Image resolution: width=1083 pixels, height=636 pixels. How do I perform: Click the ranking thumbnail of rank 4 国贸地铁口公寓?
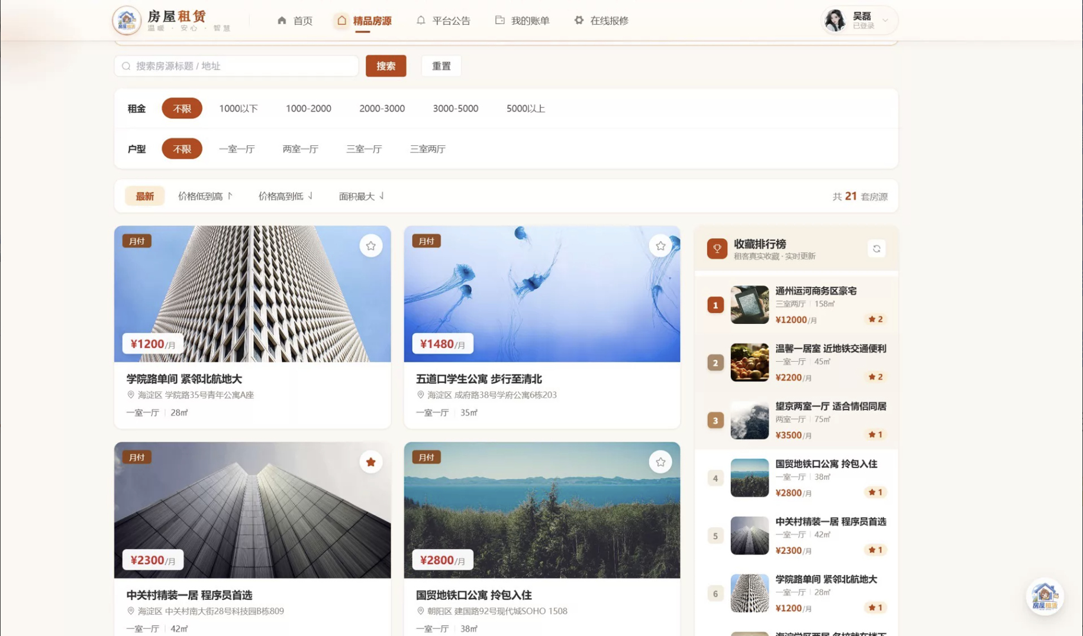coord(750,478)
